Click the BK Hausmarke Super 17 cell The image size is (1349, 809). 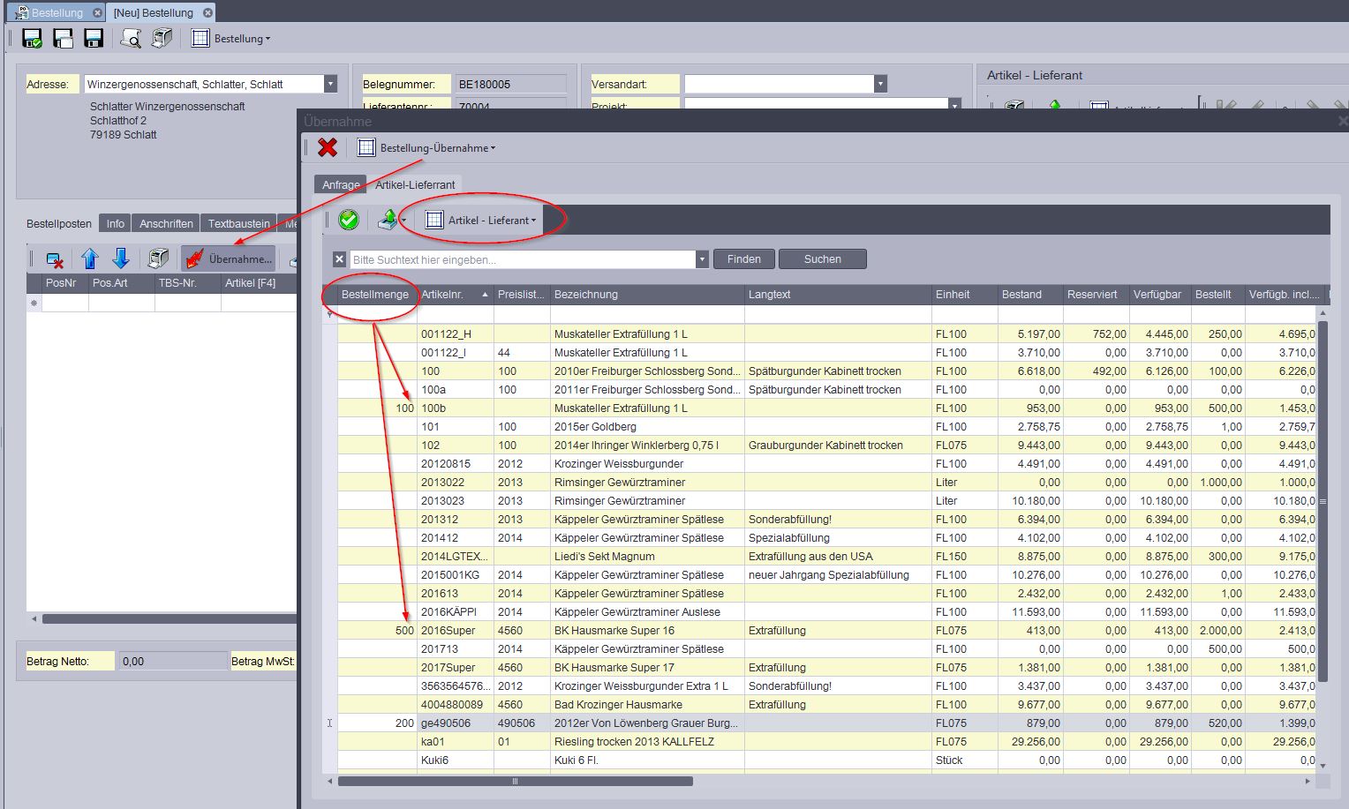(x=647, y=667)
